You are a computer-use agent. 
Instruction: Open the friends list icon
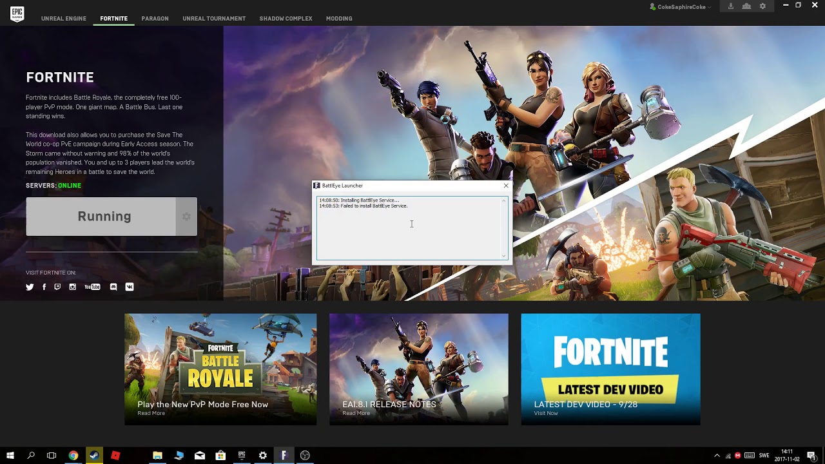(x=746, y=6)
